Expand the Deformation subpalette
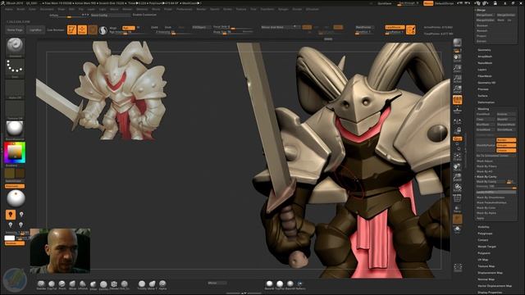The height and width of the screenshot is (295, 525). [486, 102]
